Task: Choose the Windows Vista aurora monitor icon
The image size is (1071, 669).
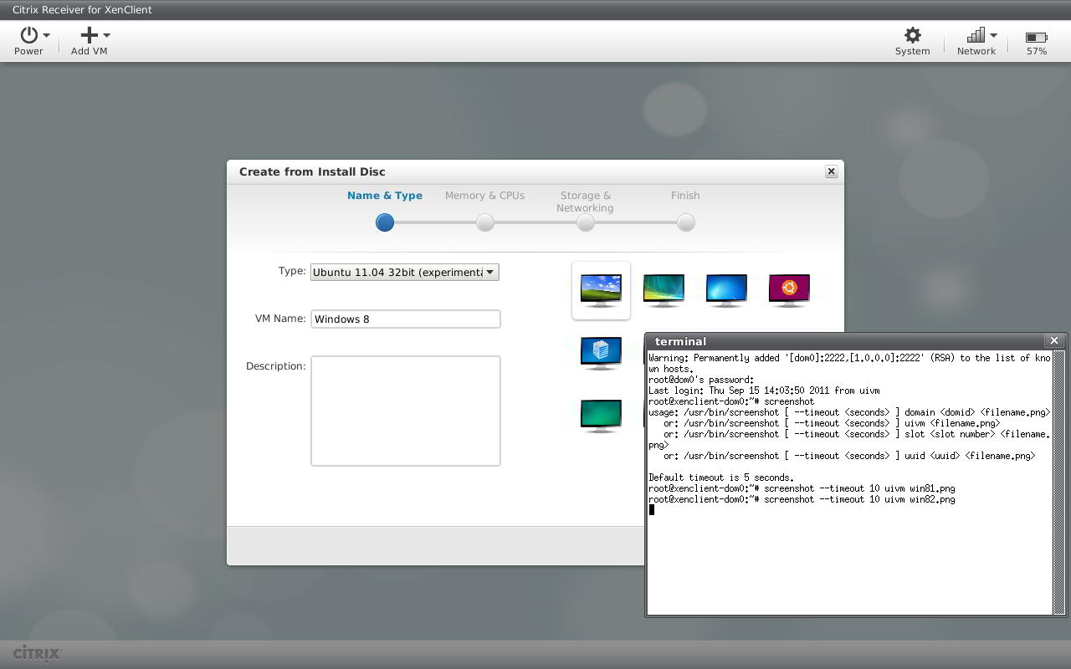Action: tap(664, 290)
